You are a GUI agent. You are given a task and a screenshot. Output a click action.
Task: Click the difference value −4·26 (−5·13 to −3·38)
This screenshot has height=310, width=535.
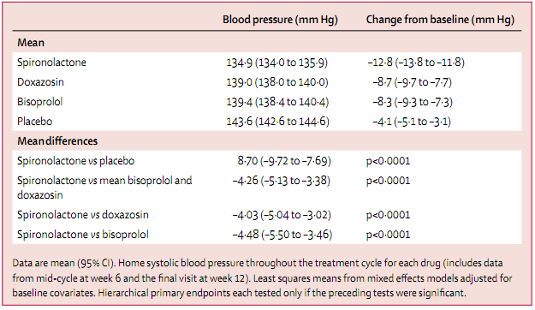[282, 181]
